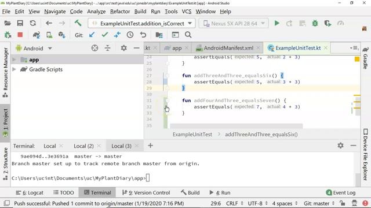371x208 pixels.
Task: Open the Device File Explorer panel
Action: point(366,155)
